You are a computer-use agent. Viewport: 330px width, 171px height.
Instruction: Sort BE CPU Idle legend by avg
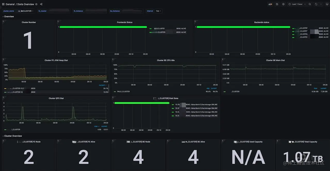pos(208,88)
